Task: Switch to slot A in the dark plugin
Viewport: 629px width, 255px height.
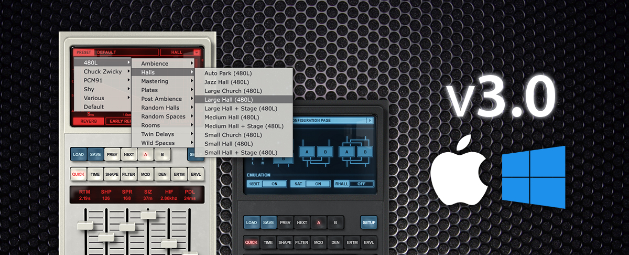Action: tap(318, 222)
